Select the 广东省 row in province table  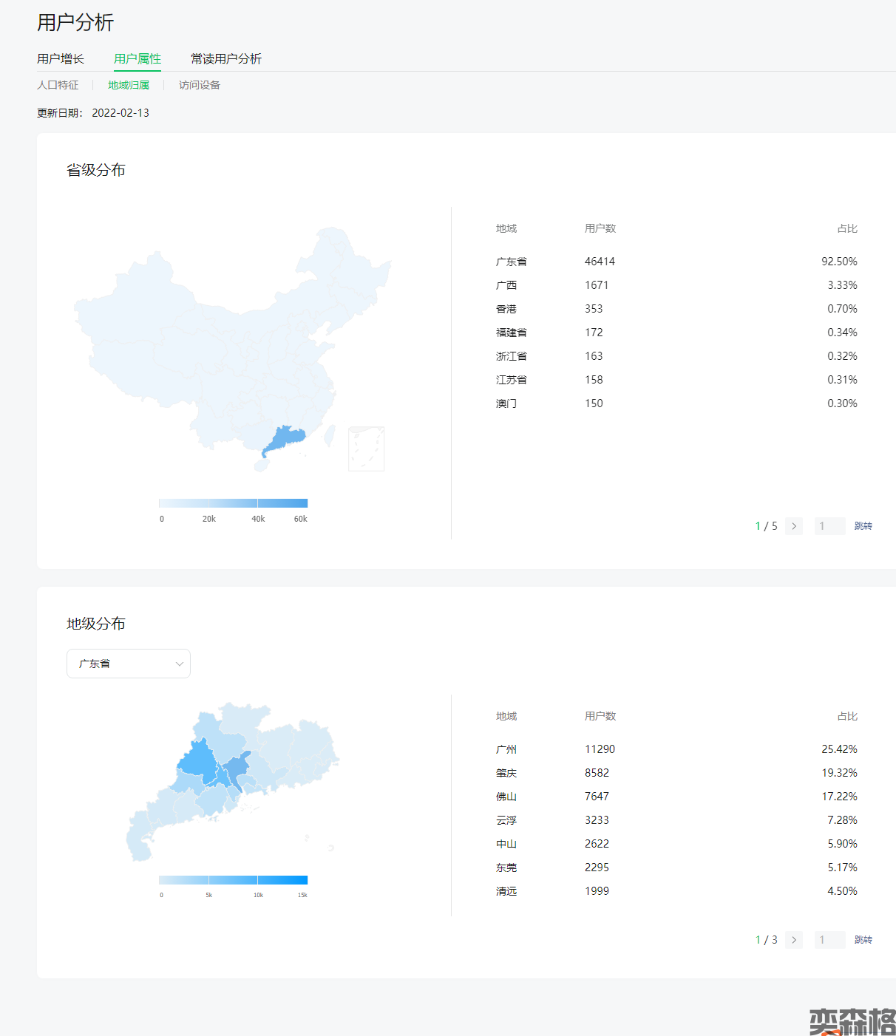676,262
